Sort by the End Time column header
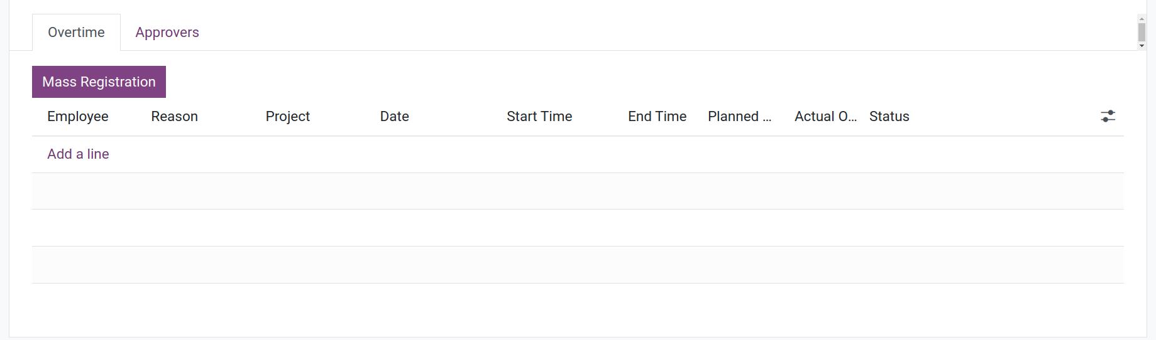The width and height of the screenshot is (1156, 340). [657, 117]
